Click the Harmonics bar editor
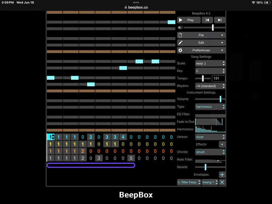This screenshot has height=204, width=272. [210, 129]
